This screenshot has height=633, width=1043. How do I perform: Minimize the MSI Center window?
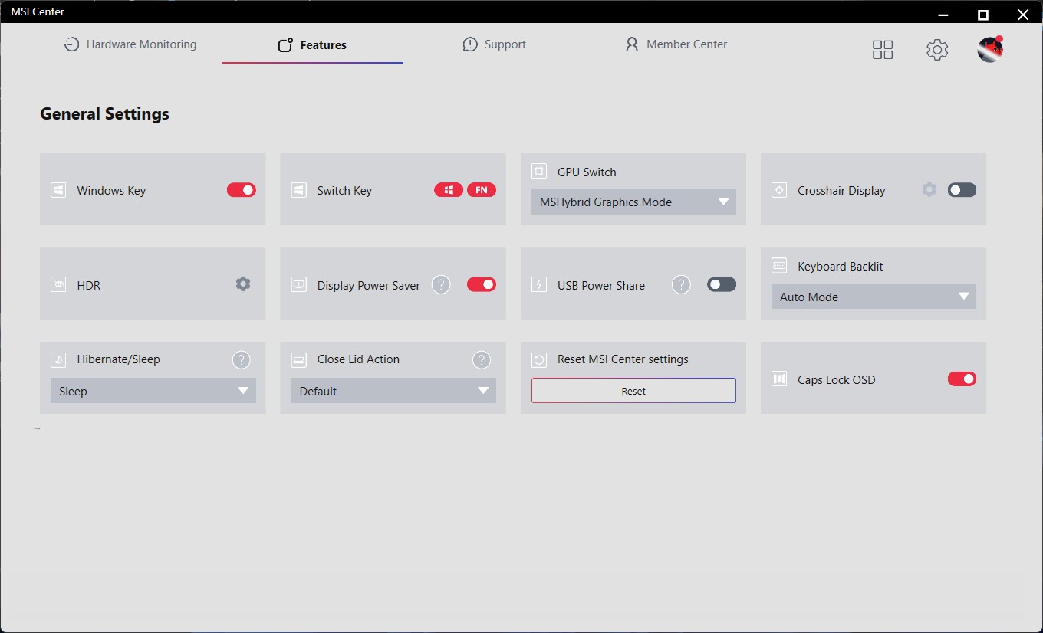point(943,14)
